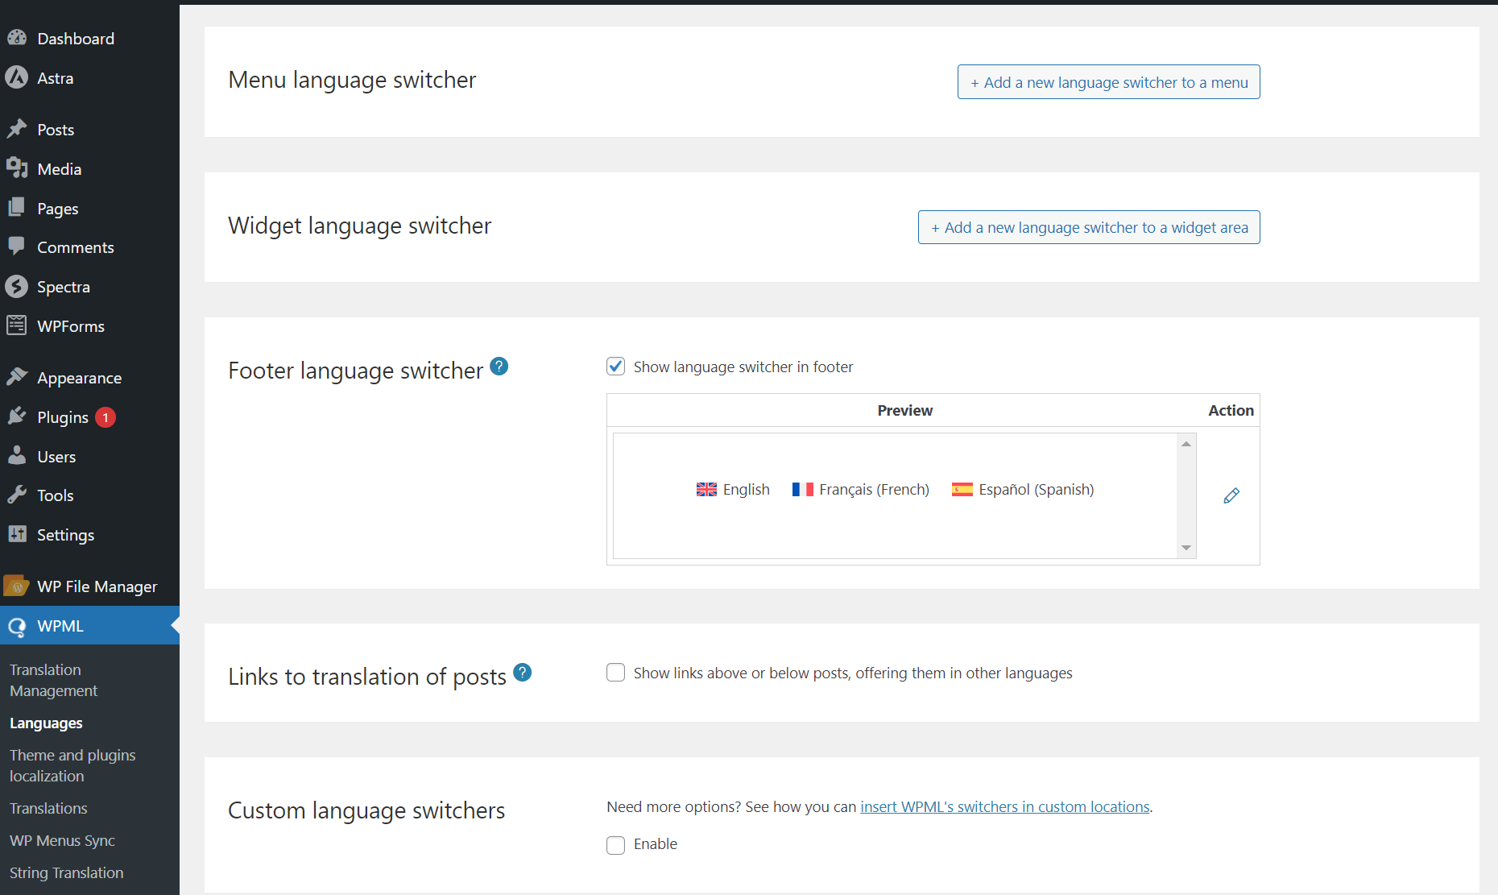
Task: Click the WPForms icon in sidebar
Action: click(x=17, y=326)
